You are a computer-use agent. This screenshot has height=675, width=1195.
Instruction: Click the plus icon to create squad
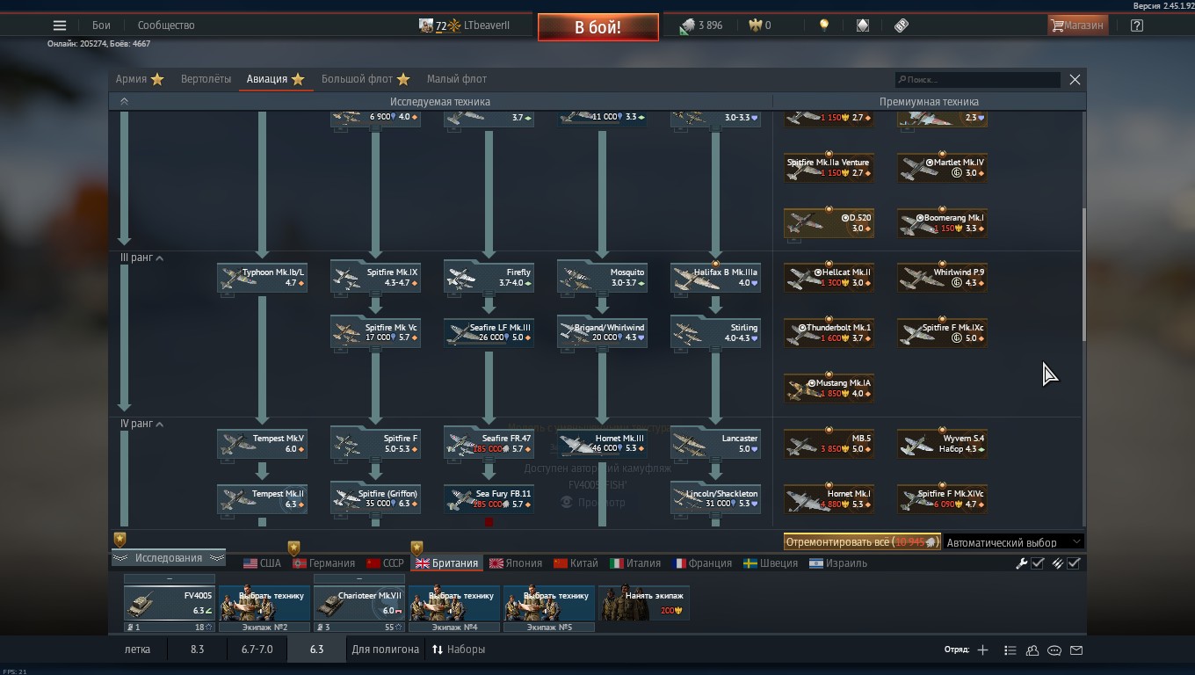[x=982, y=650]
